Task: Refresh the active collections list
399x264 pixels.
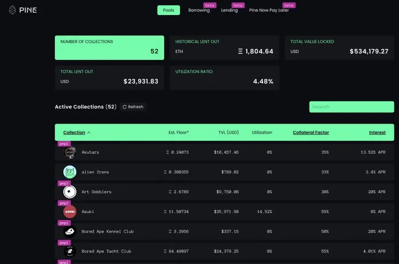Action: pyautogui.click(x=133, y=107)
